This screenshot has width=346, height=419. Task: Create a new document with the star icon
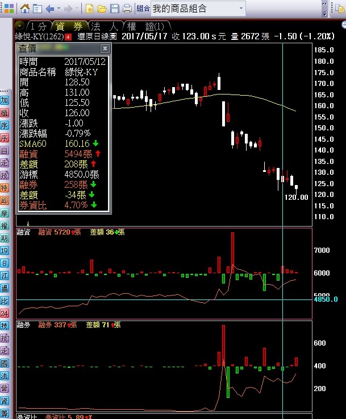(89, 9)
